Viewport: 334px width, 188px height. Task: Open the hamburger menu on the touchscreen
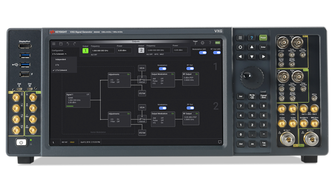(x=53, y=43)
